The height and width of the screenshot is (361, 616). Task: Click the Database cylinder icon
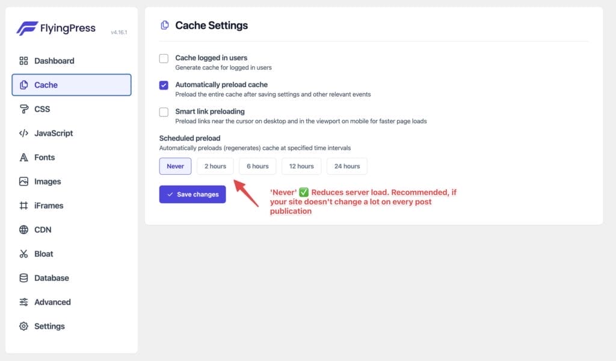coord(24,278)
